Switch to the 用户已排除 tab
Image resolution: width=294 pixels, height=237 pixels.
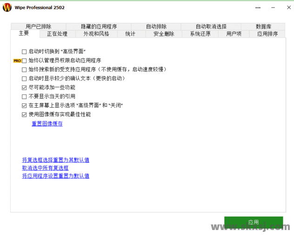39,27
